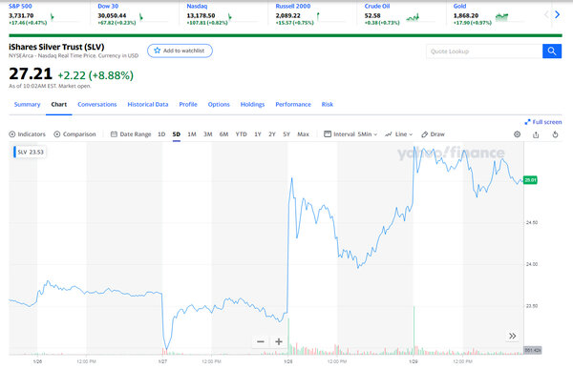This screenshot has width=573, height=369.
Task: Open the Crude Oil quote link
Action: click(377, 7)
